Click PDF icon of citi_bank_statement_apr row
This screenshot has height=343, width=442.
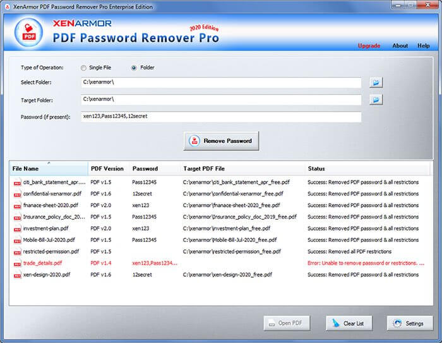(x=17, y=183)
